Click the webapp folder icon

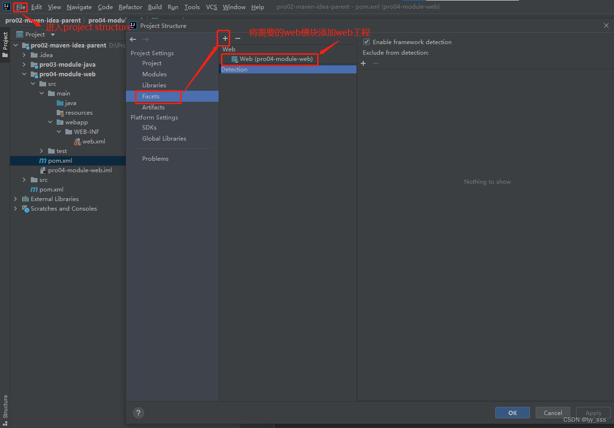coord(60,122)
